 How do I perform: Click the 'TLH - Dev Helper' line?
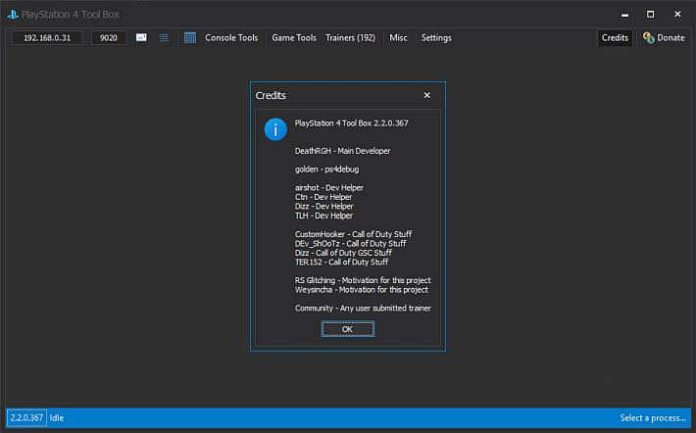323,216
